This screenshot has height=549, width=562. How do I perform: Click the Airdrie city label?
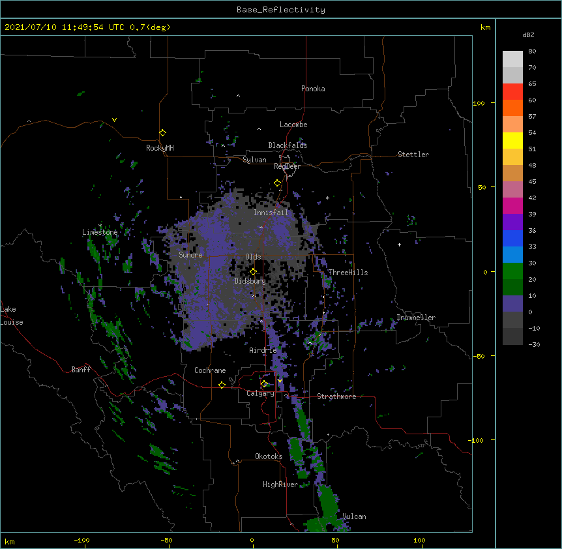[263, 350]
